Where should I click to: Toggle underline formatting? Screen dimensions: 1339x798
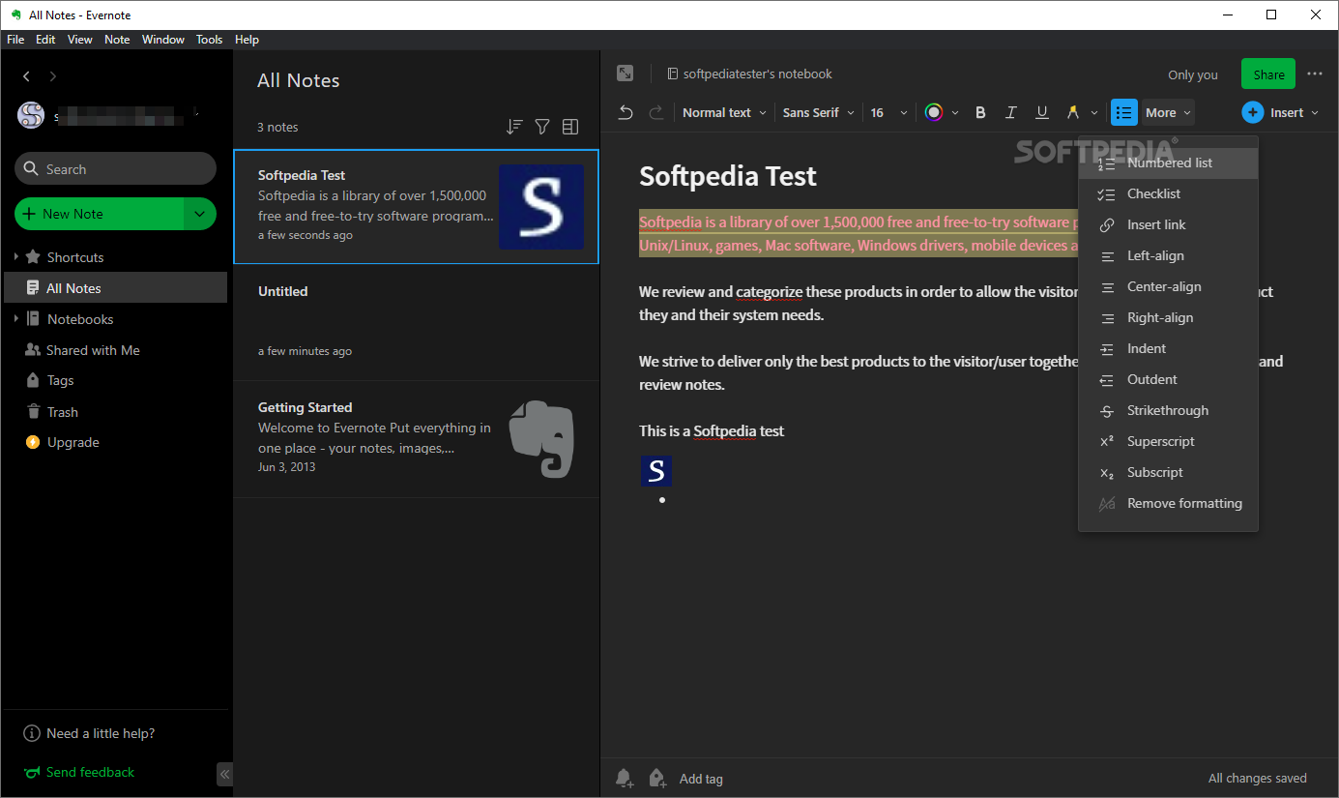1042,112
